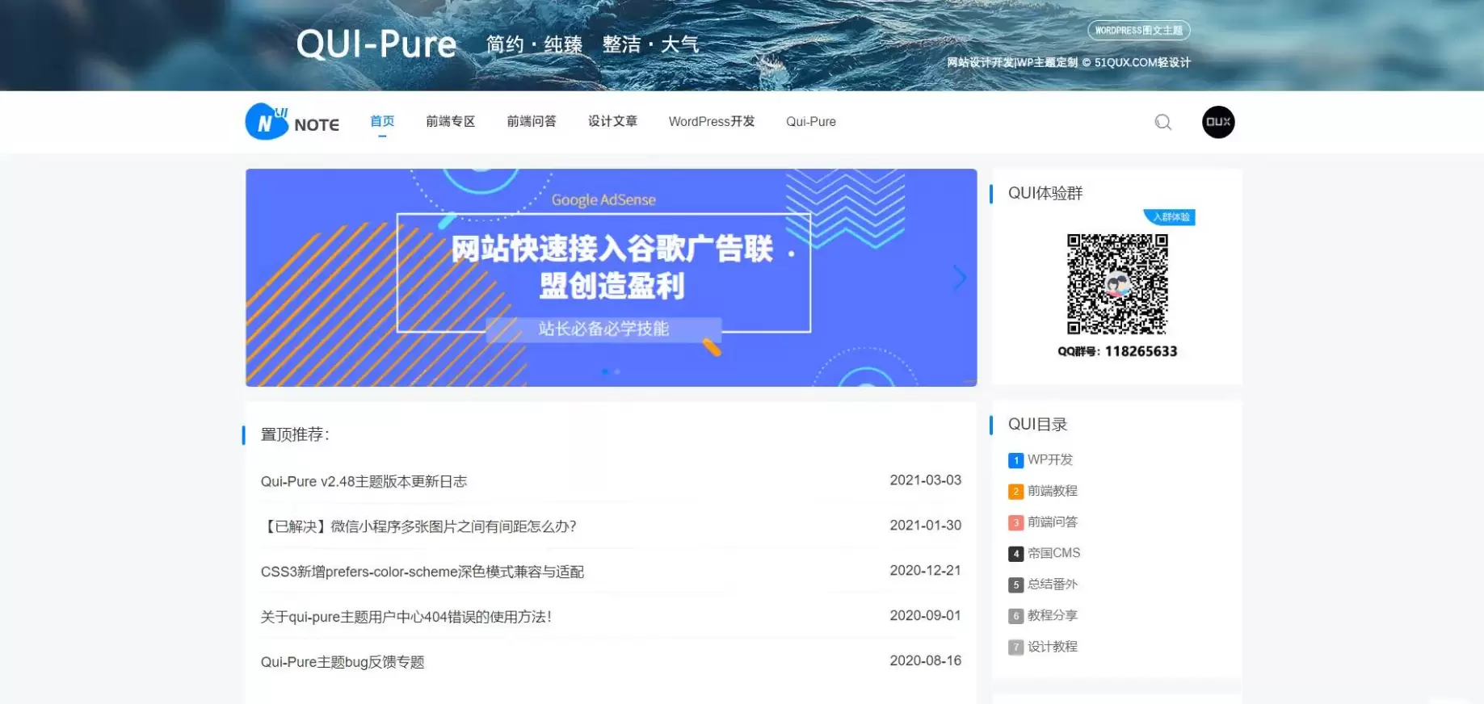This screenshot has height=704, width=1484.
Task: Open the 前端问答 menu item
Action: (531, 121)
